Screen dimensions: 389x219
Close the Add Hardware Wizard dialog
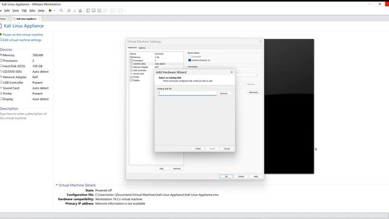pyautogui.click(x=232, y=72)
